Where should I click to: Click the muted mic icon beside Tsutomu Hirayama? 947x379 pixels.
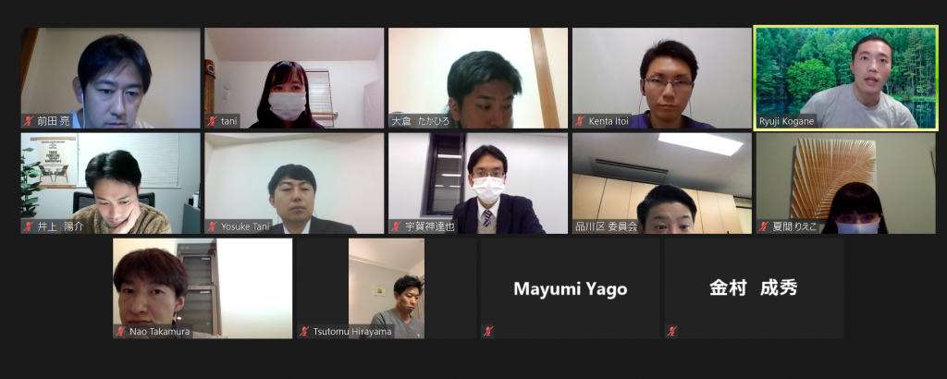coord(304,331)
